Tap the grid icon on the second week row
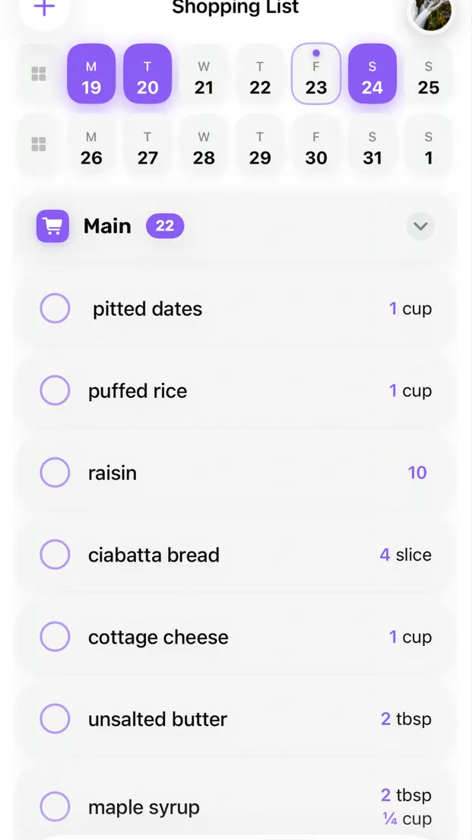This screenshot has height=840, width=472. 38,144
